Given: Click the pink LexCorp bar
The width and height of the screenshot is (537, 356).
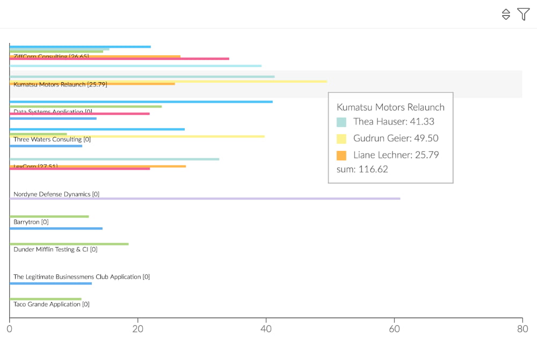Looking at the screenshot, I should 80,169.
